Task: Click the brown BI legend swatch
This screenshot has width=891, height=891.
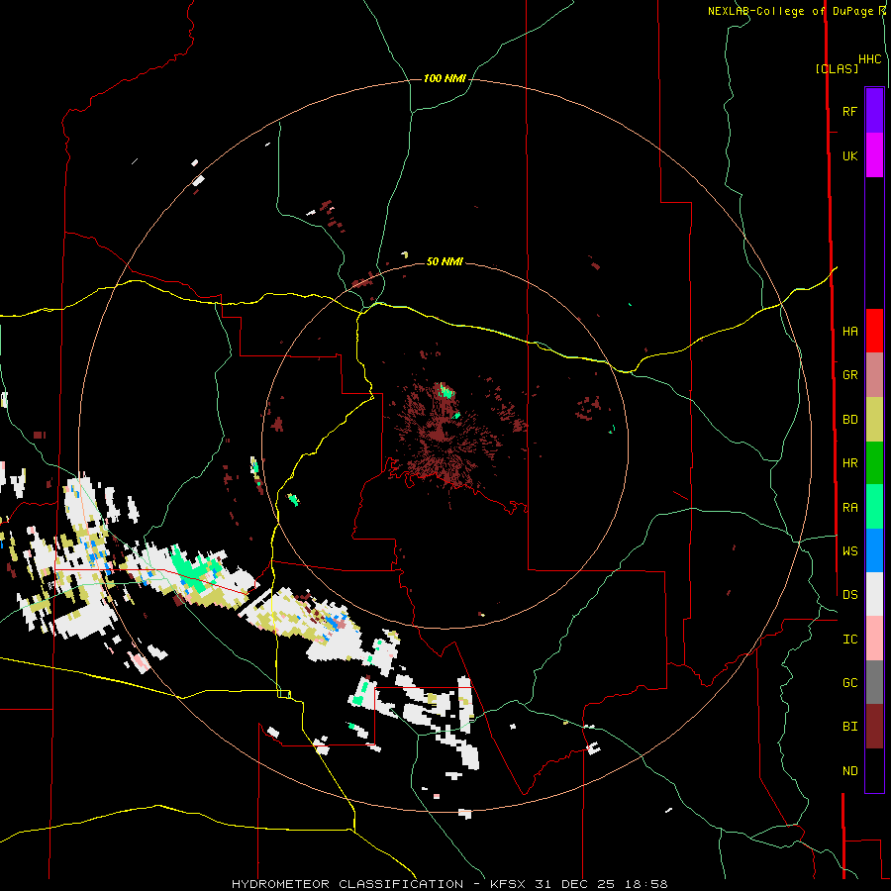Action: click(x=874, y=727)
